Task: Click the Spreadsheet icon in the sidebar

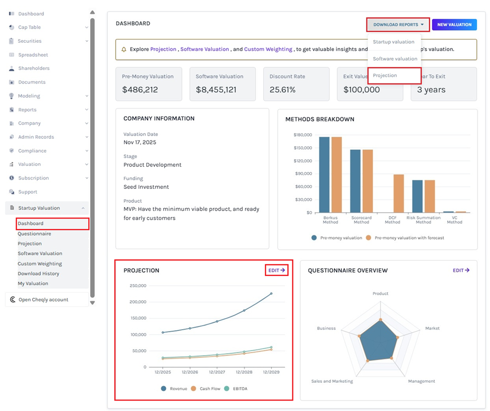Action: click(13, 55)
